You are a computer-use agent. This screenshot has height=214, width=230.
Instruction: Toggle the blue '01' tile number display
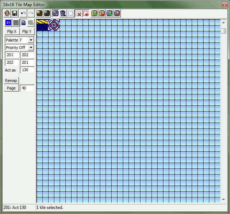[8, 23]
